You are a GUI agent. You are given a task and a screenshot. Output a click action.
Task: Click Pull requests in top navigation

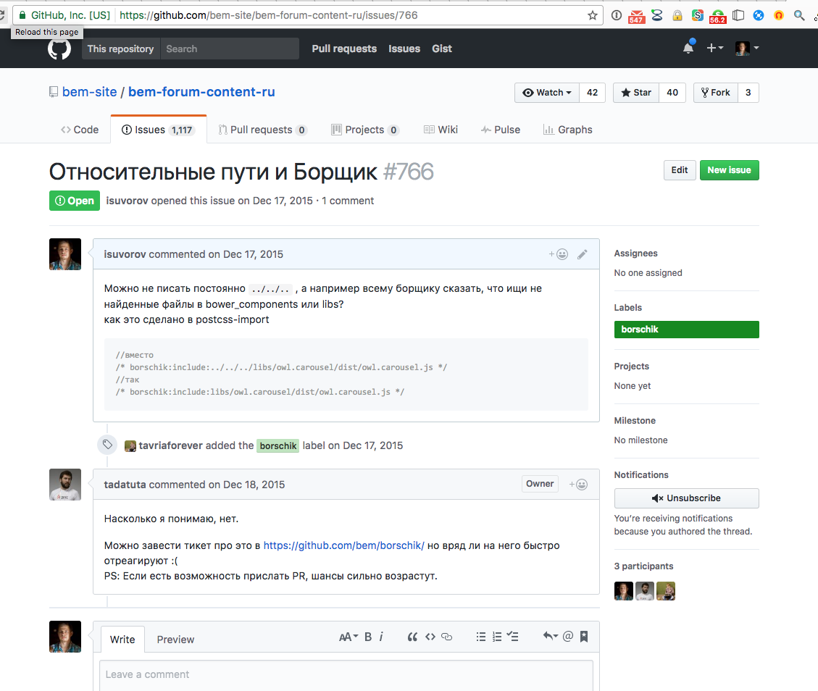[x=344, y=49]
